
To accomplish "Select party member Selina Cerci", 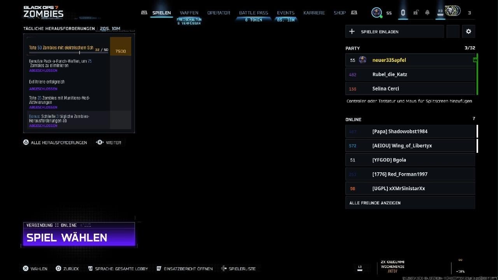I will point(410,89).
